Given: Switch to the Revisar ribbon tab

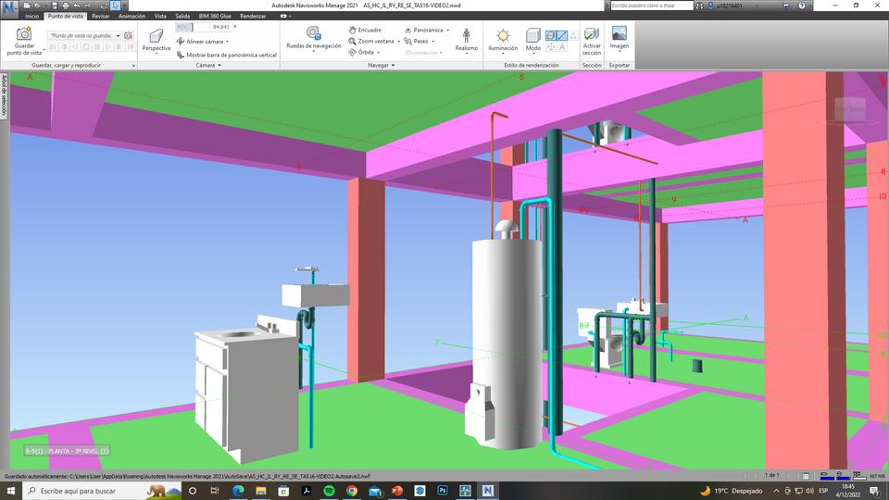Looking at the screenshot, I should [100, 16].
